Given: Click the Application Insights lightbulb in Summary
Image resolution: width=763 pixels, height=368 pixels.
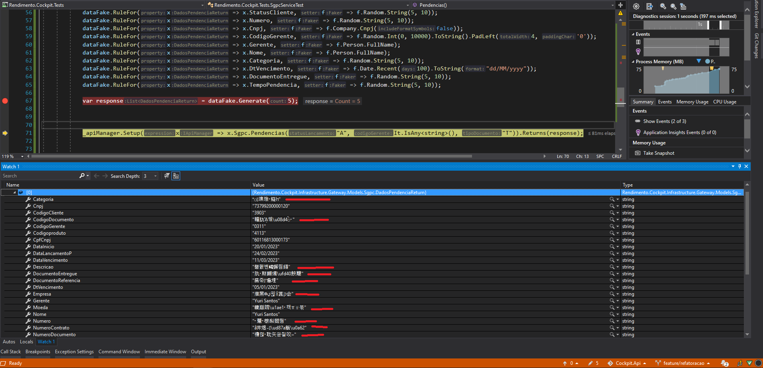Looking at the screenshot, I should point(638,132).
